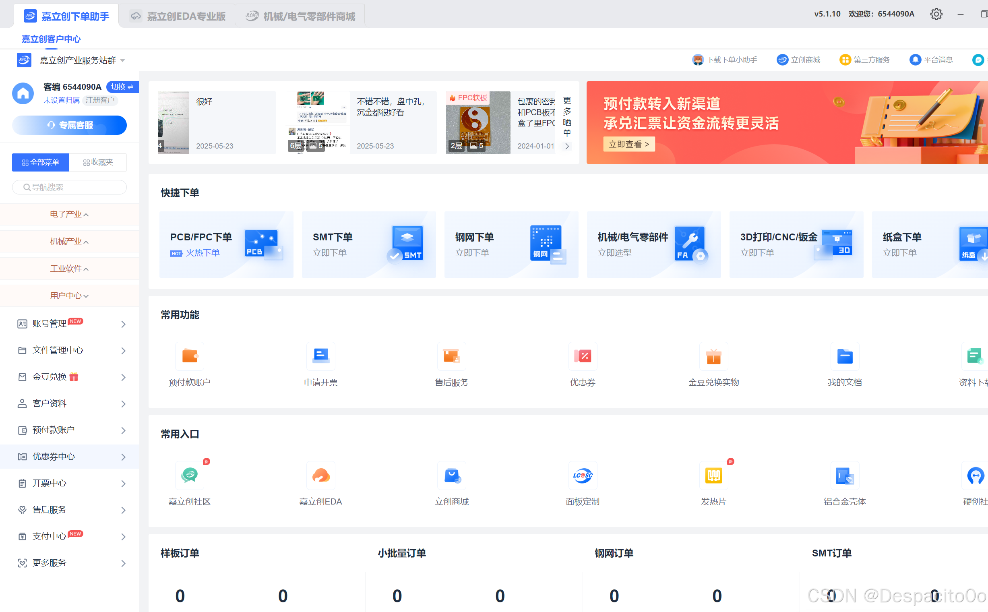
Task: Select the 全部菜单 menu view
Action: pyautogui.click(x=41, y=162)
